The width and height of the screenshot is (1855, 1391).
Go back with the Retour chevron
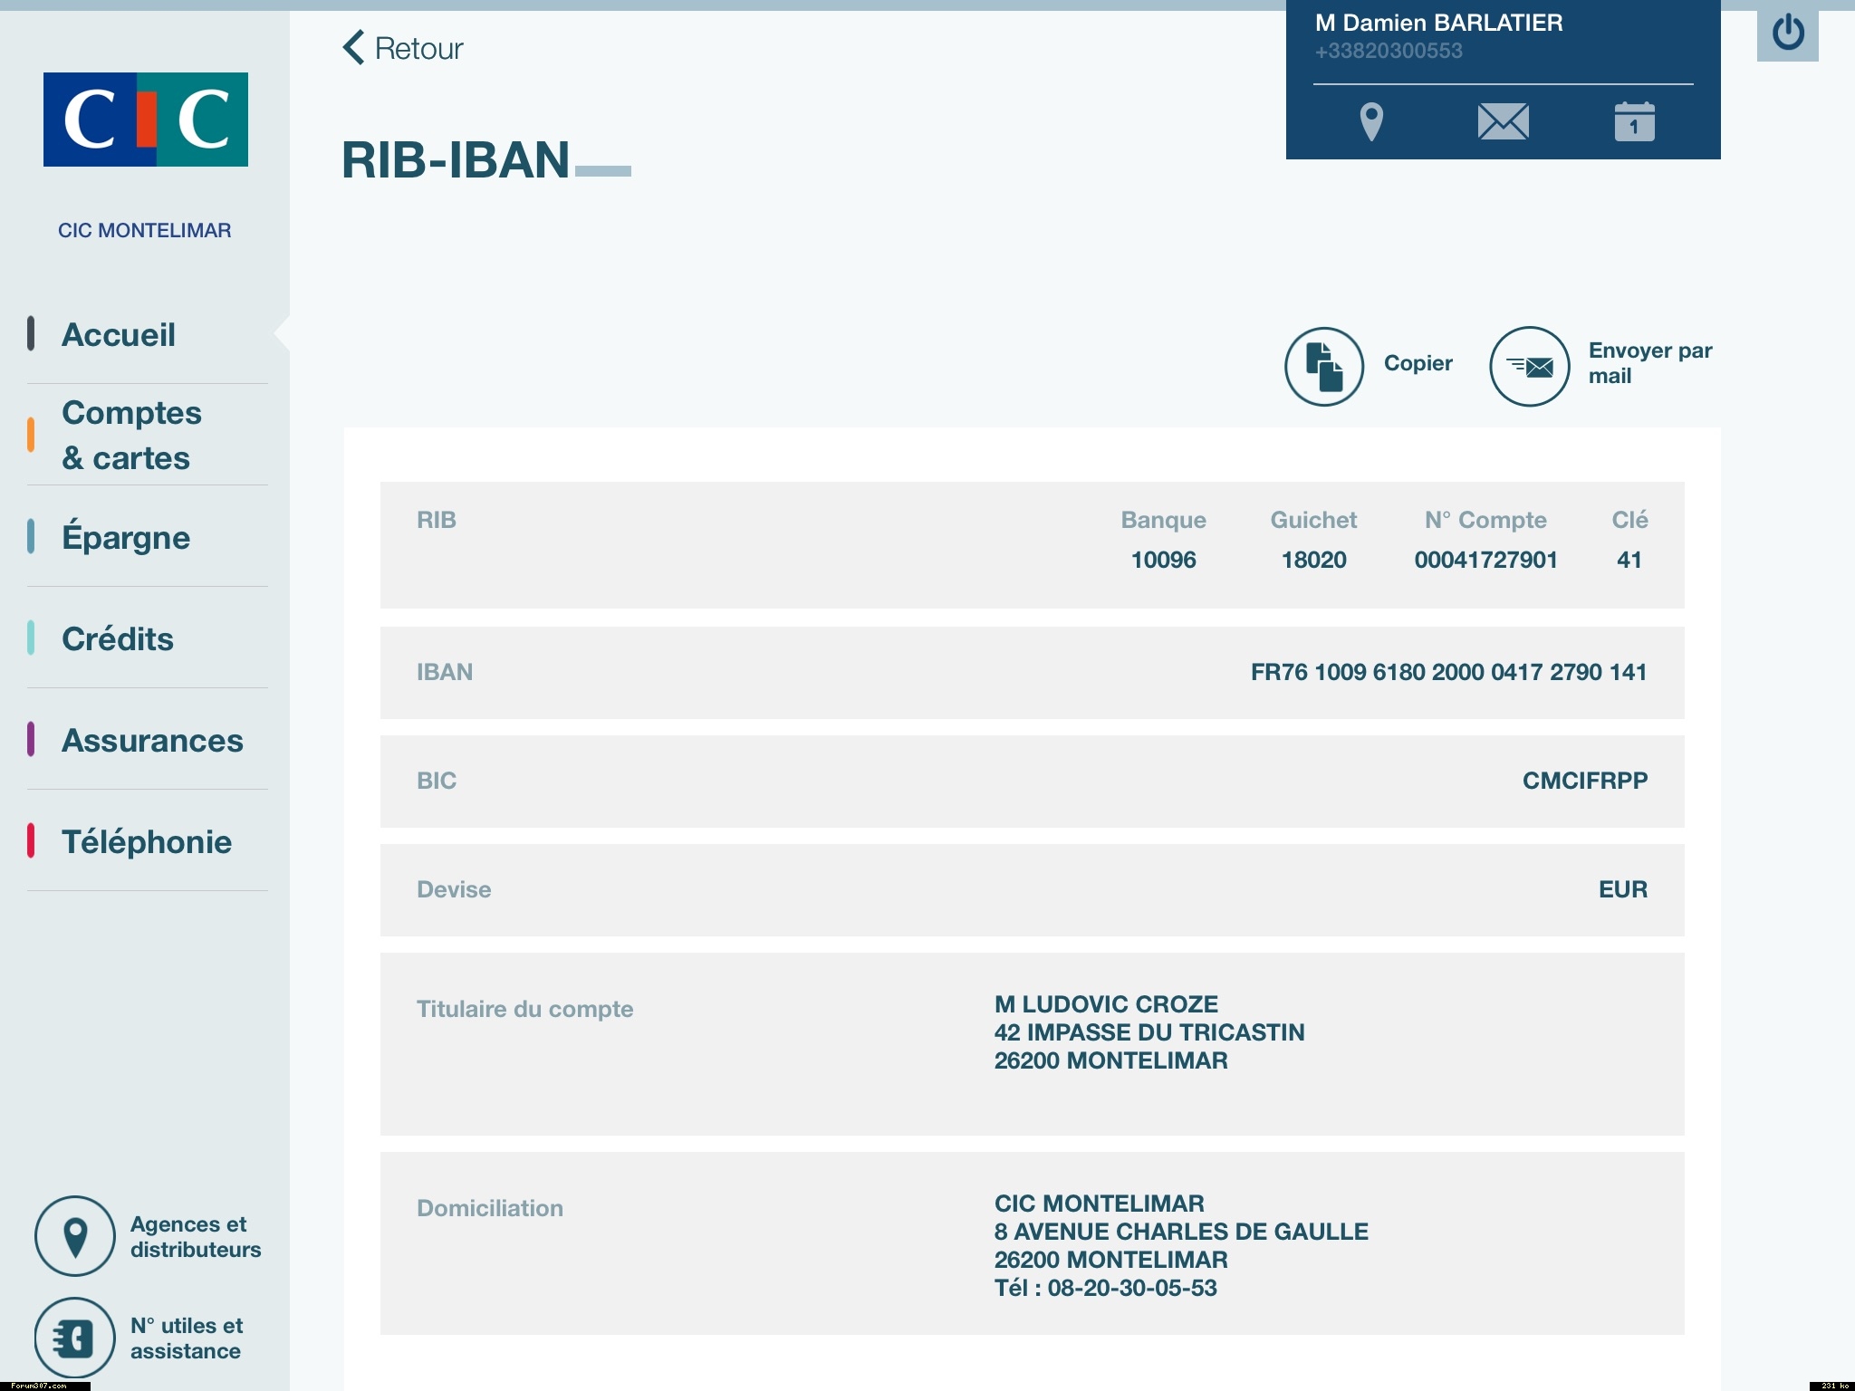pos(354,48)
